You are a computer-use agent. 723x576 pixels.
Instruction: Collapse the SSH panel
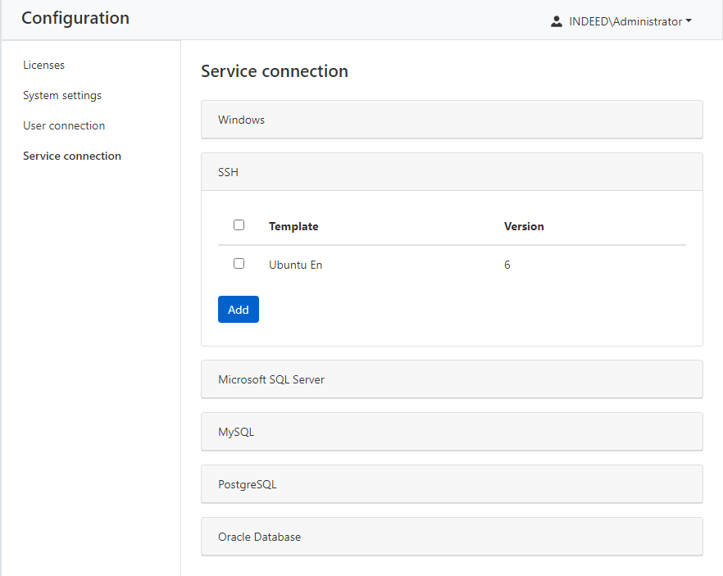tap(452, 172)
